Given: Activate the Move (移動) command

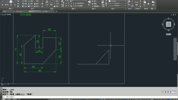Looking at the screenshot, I should (x=24, y=1).
